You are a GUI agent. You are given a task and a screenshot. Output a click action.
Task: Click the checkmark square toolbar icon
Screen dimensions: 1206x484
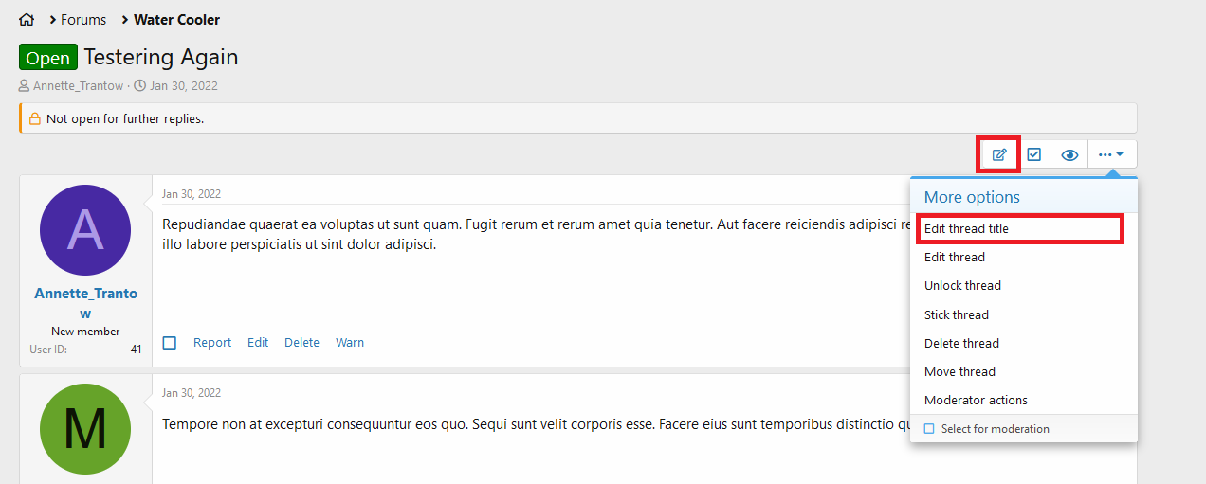(1034, 154)
